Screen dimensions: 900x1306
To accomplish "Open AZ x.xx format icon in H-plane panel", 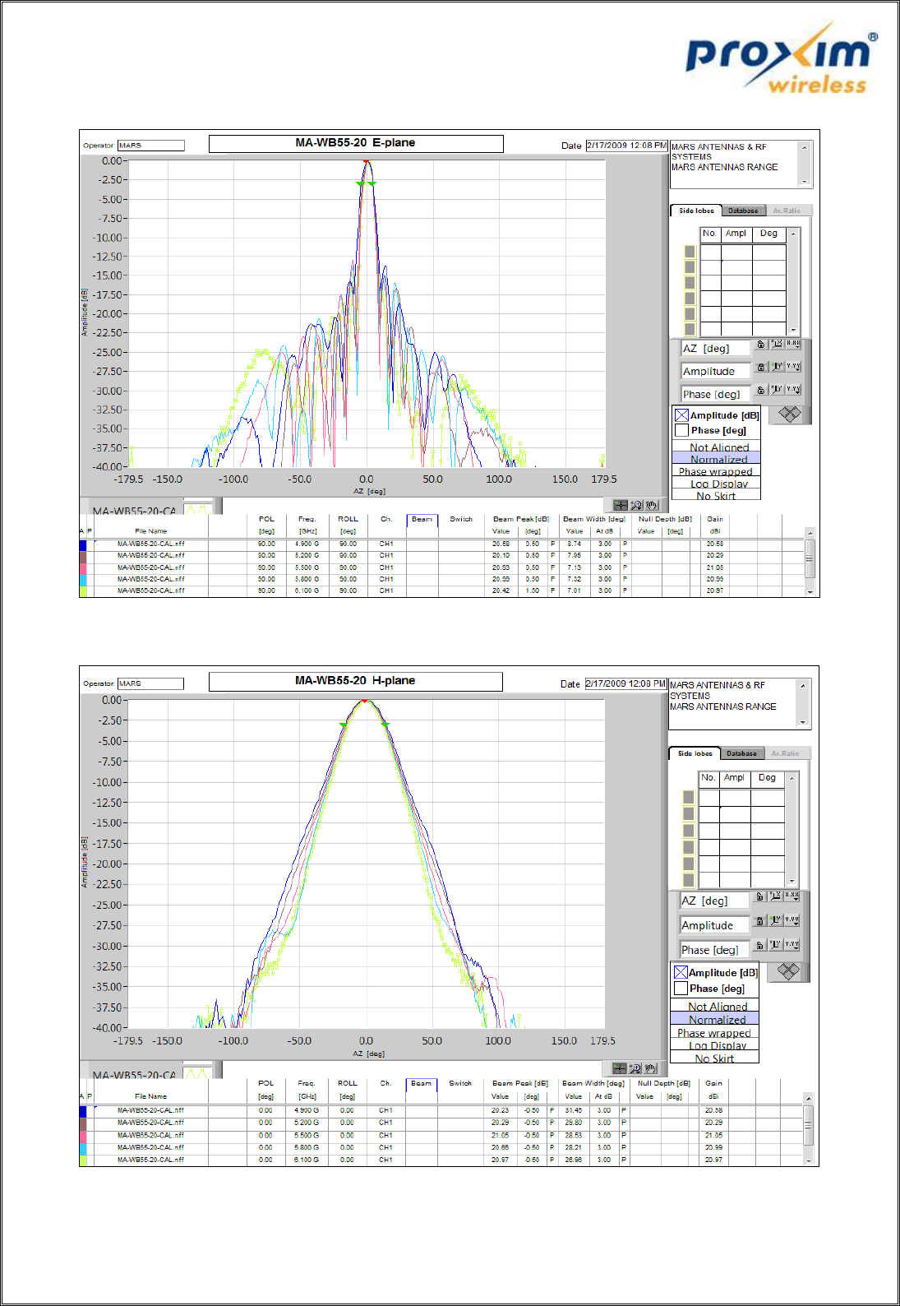I will pos(792,896).
